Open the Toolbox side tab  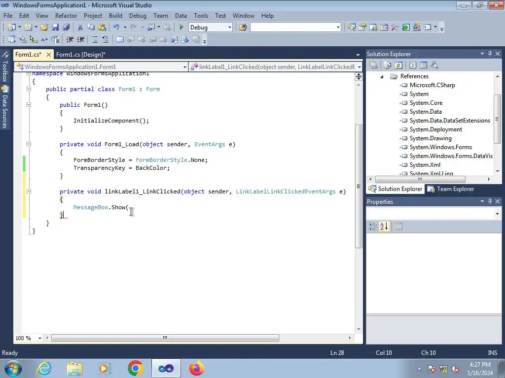4,66
